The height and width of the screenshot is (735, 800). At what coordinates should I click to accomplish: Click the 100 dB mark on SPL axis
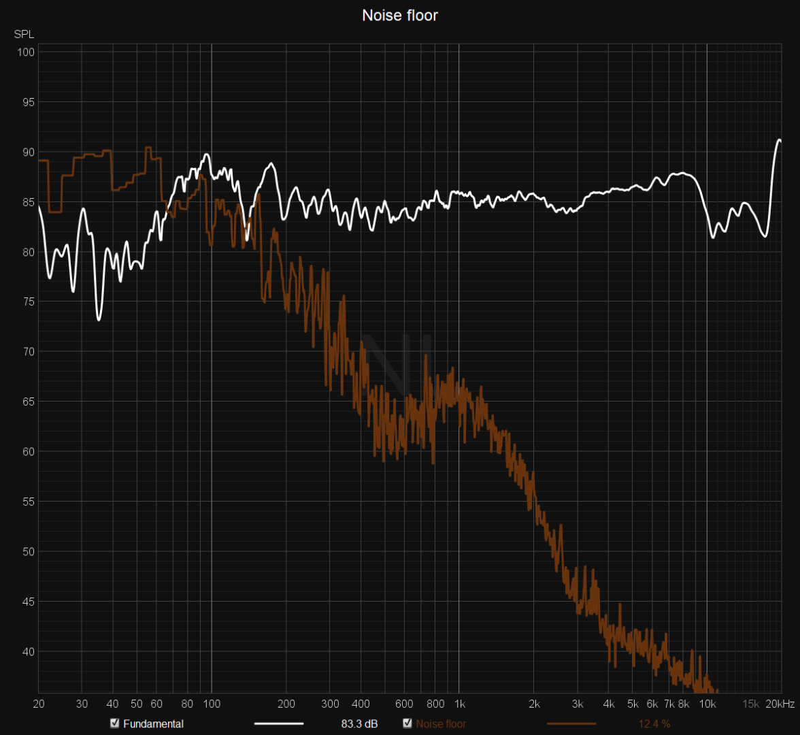tap(27, 52)
